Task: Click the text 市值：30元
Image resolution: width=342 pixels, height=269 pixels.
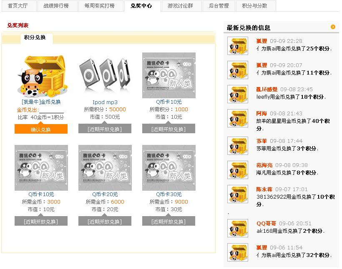Action: (x=169, y=209)
